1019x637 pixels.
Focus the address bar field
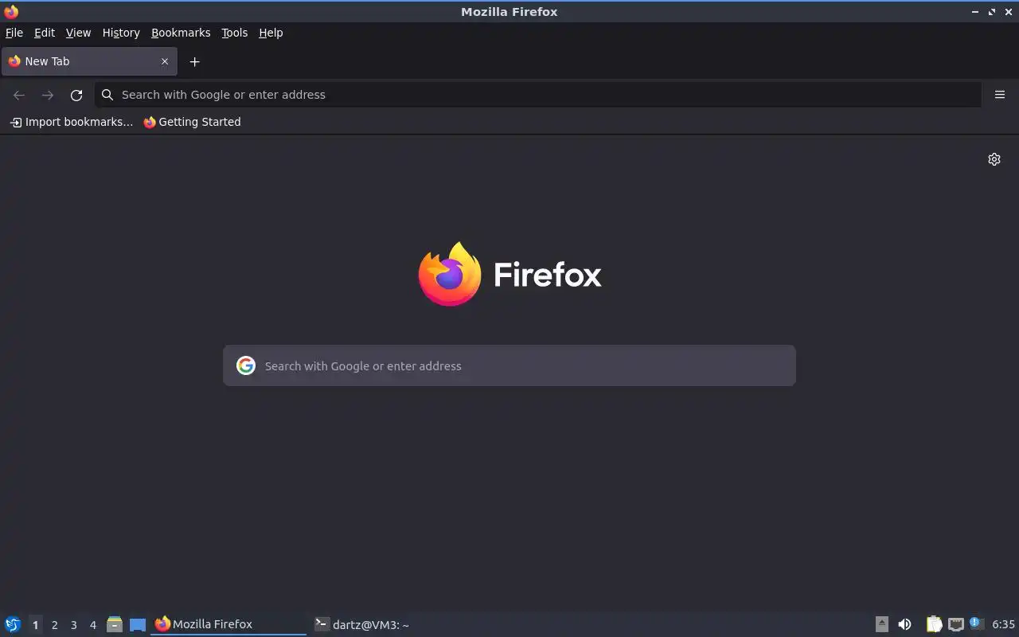click(538, 95)
